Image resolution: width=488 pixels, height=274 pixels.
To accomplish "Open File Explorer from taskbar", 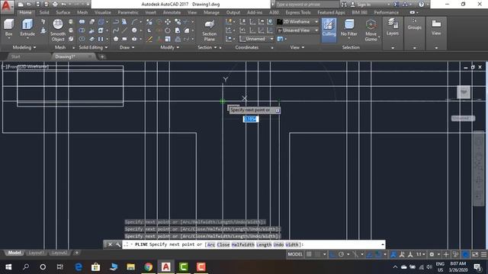I will [130, 267].
